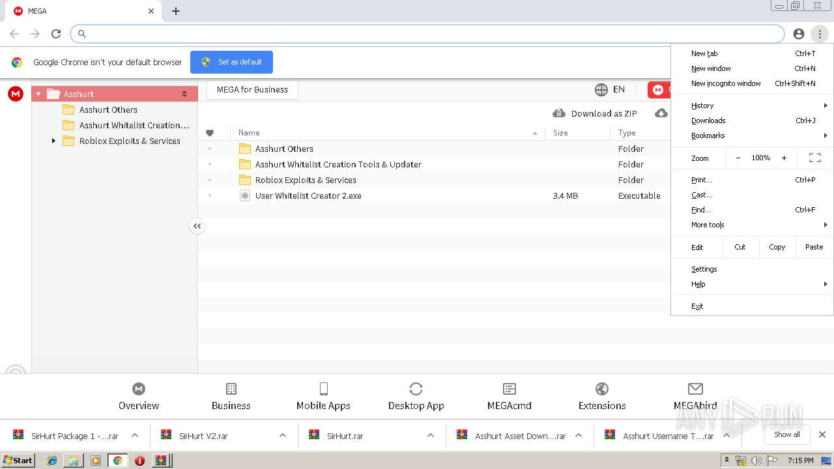Open the Chrome profile avatar icon
This screenshot has height=469, width=834.
[799, 34]
